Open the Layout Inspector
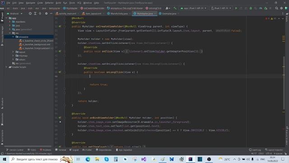 click(274, 150)
